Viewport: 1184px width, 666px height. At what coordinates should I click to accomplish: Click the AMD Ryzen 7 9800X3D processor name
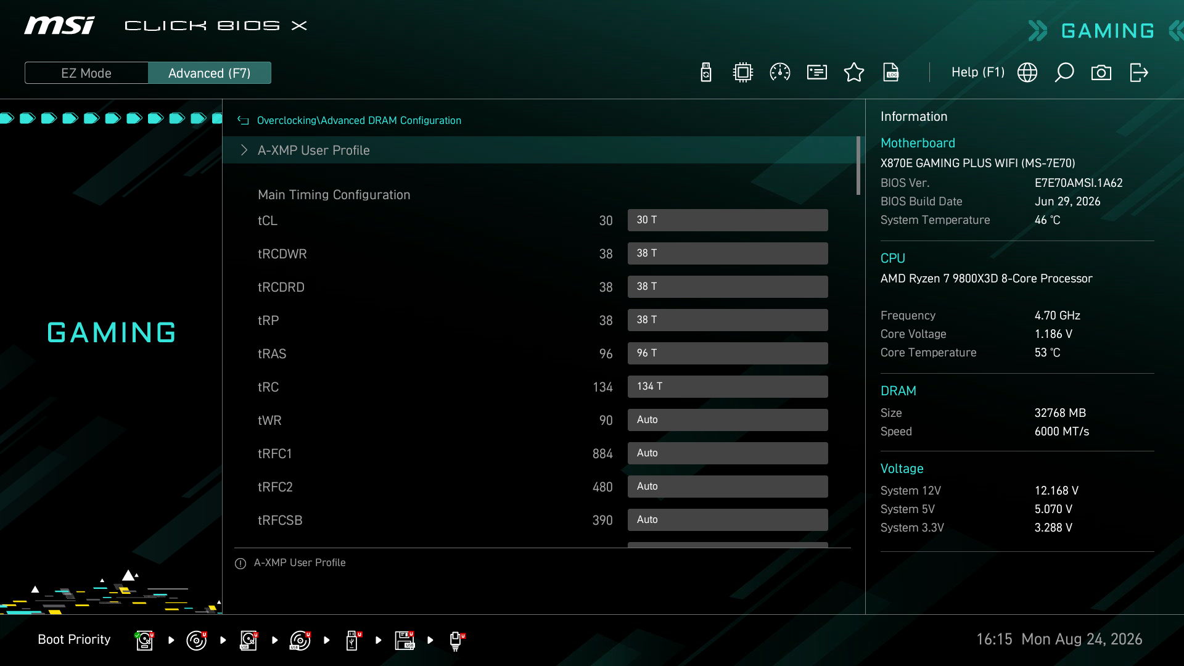(986, 279)
